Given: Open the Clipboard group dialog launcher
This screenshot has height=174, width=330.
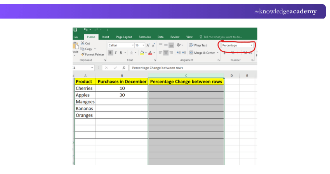Looking at the screenshot, I should point(105,60).
